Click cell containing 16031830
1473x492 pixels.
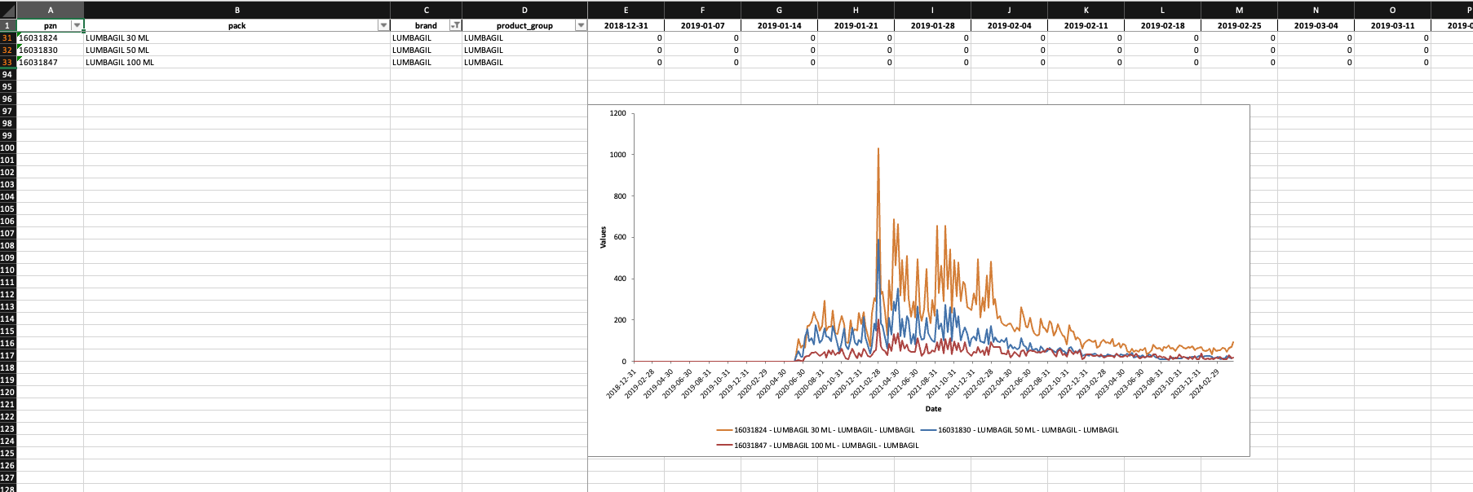[x=51, y=50]
